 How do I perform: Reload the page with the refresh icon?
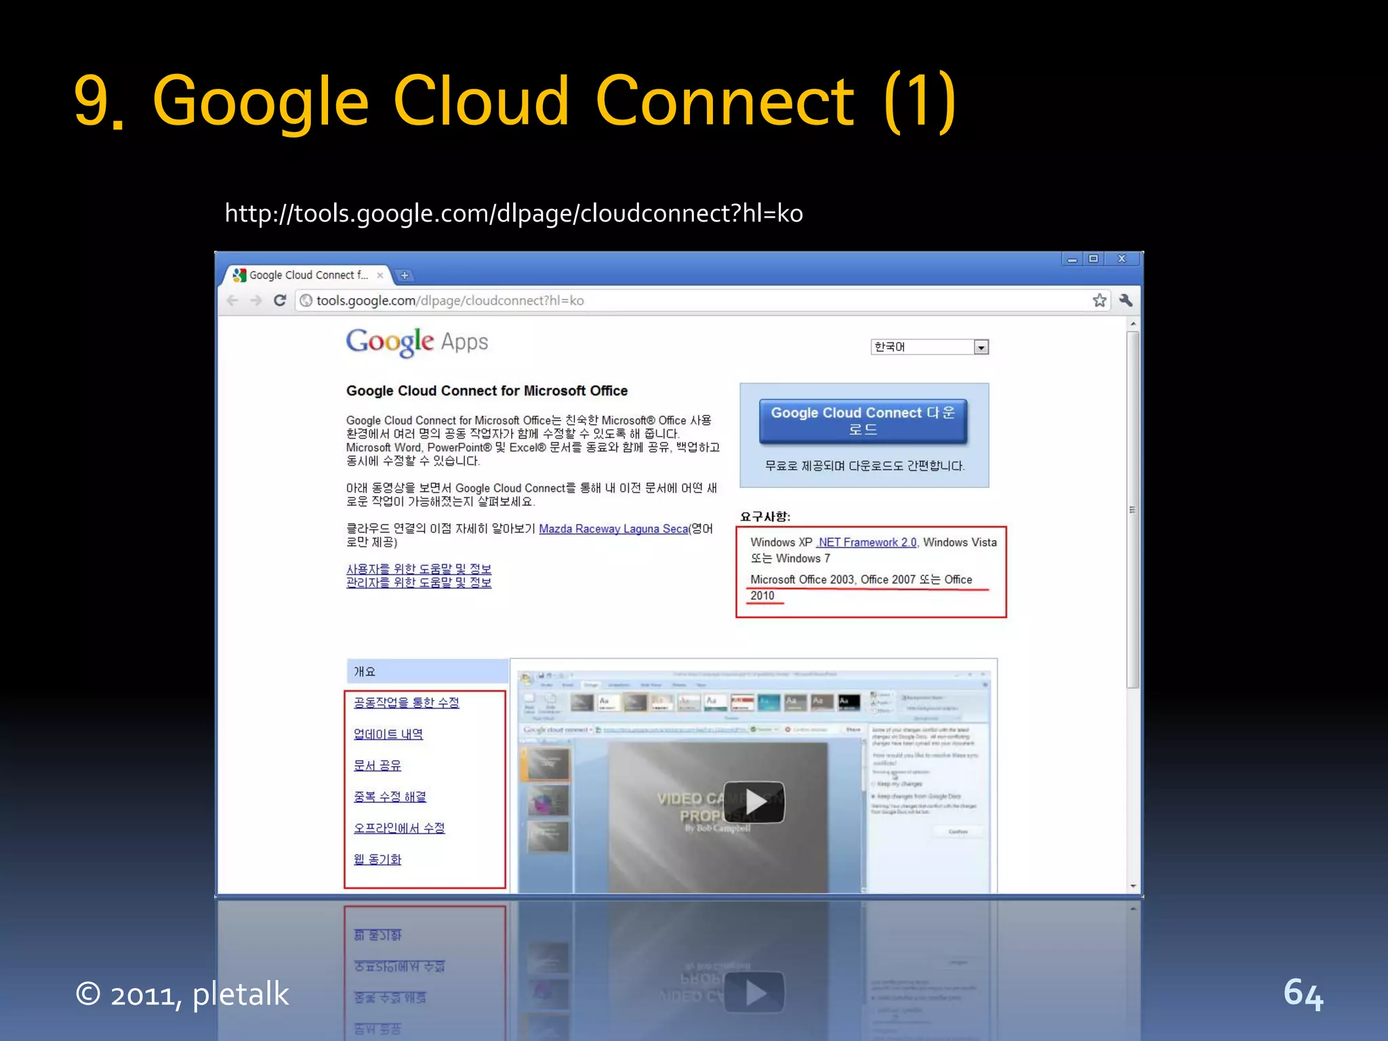click(279, 300)
